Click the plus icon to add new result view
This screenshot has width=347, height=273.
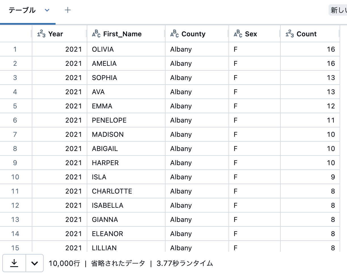click(x=68, y=10)
